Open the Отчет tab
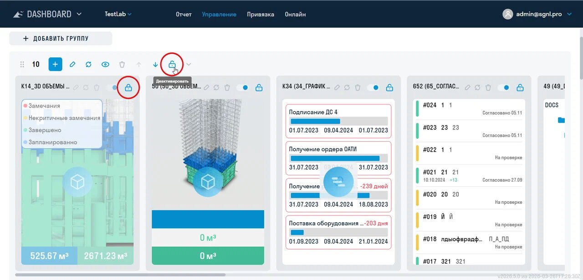 pyautogui.click(x=184, y=14)
